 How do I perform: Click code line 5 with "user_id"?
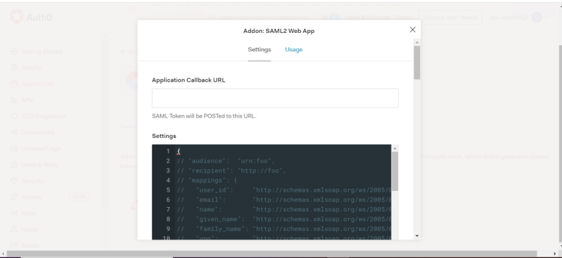click(x=284, y=190)
